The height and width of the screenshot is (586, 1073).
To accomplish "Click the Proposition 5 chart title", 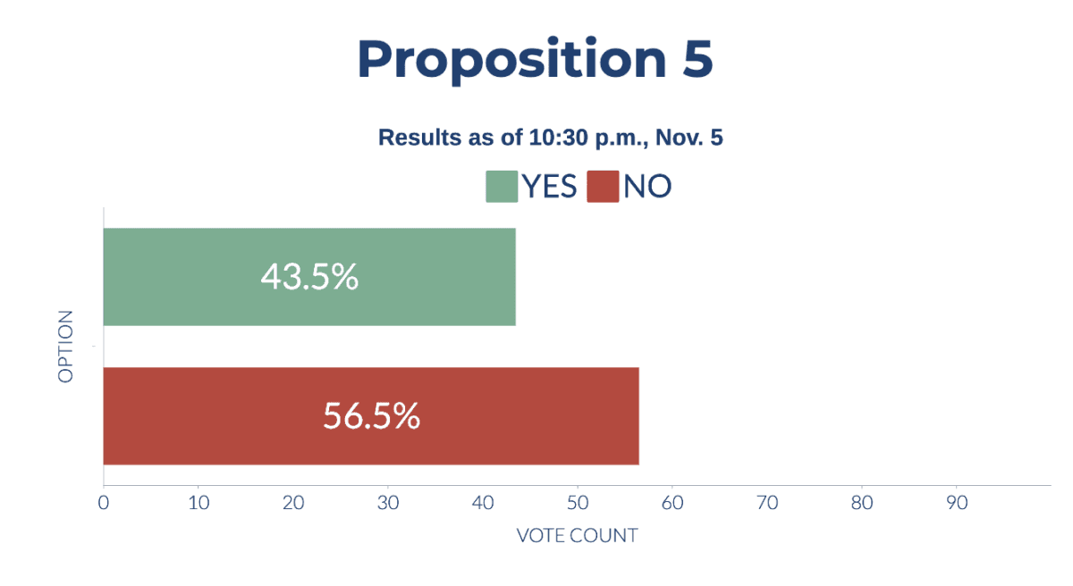I will click(535, 60).
